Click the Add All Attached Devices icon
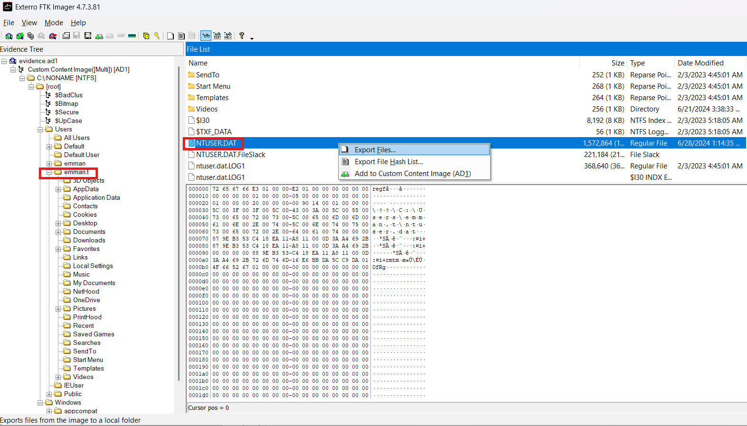Image resolution: width=747 pixels, height=426 pixels. click(x=19, y=36)
